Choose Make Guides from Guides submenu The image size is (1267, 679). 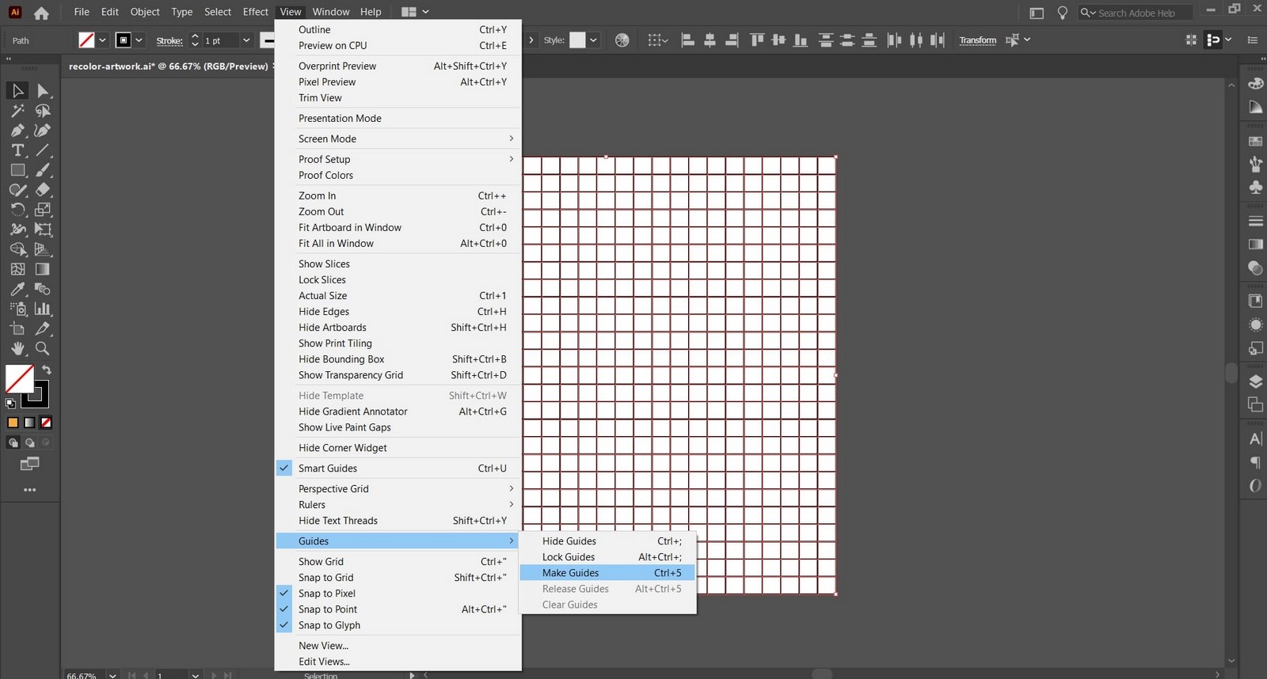pos(607,573)
